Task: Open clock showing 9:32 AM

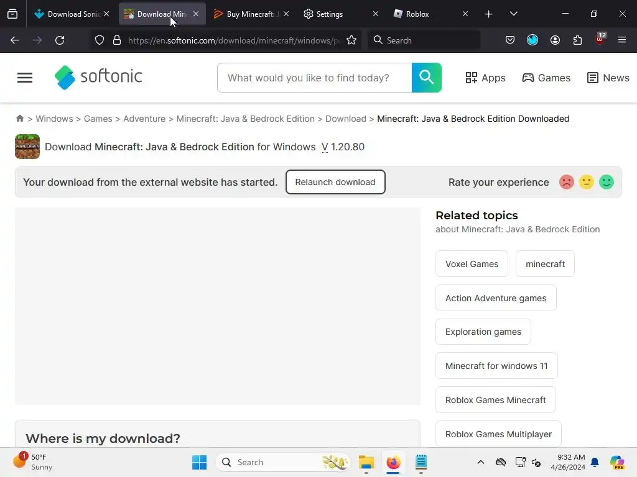Action: 568,462
